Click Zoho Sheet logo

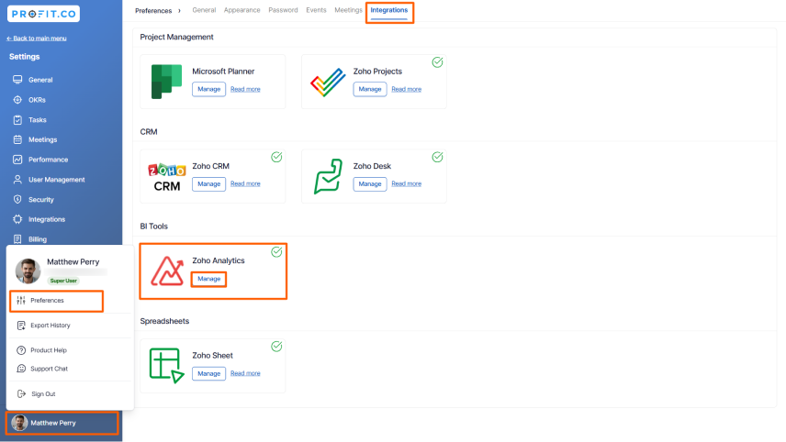tap(166, 365)
